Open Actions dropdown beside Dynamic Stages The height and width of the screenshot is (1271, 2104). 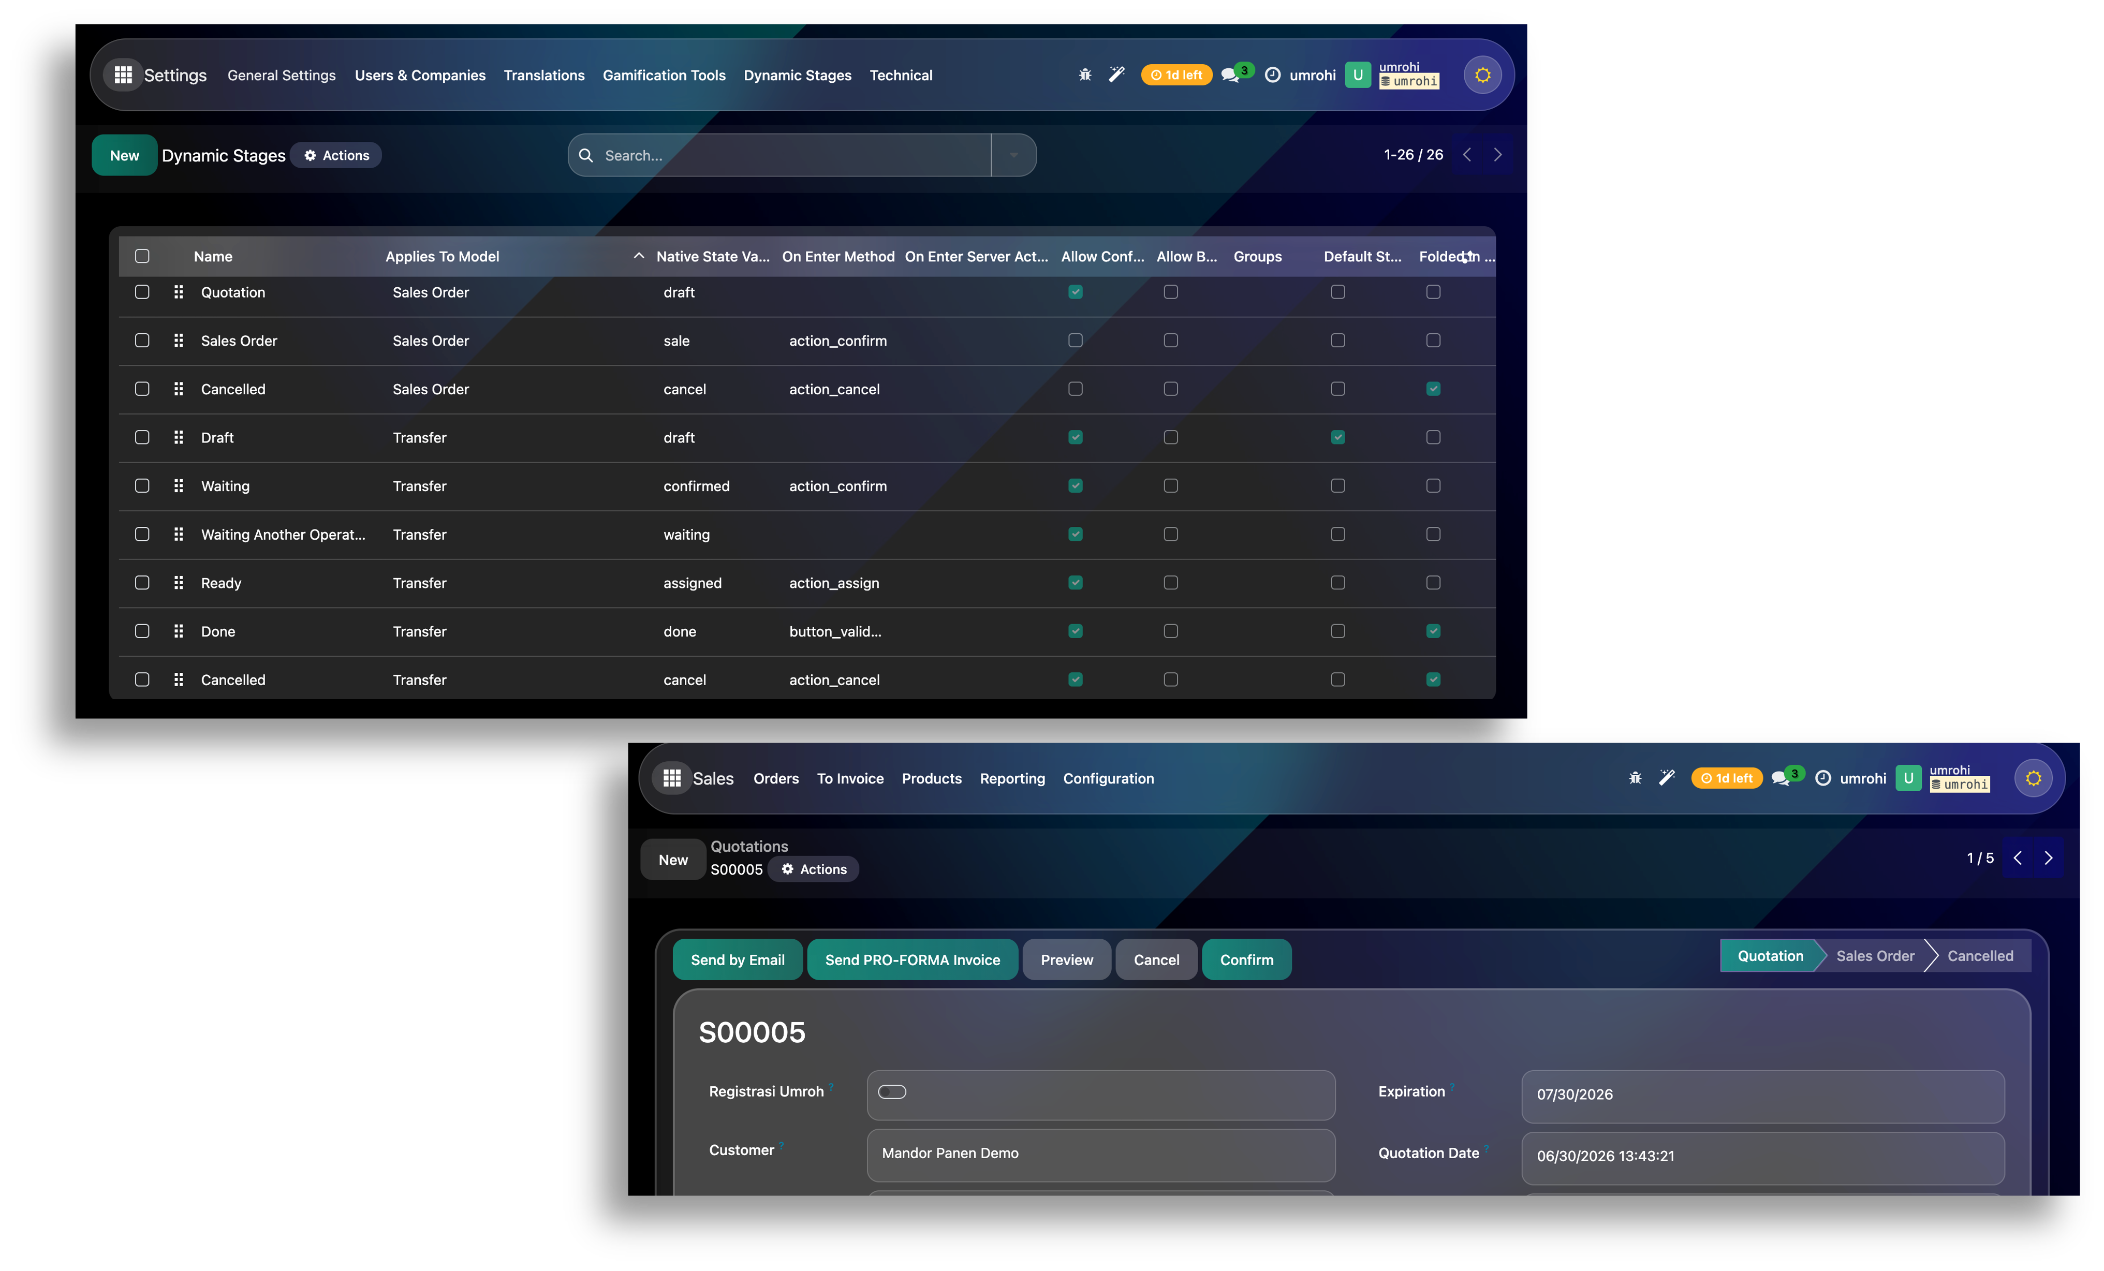[336, 155]
